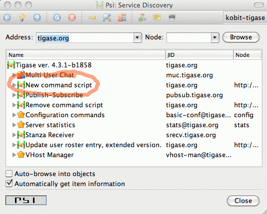This screenshot has height=214, width=267.
Task: Click the blue back arrow toolbar icon
Action: [7, 17]
